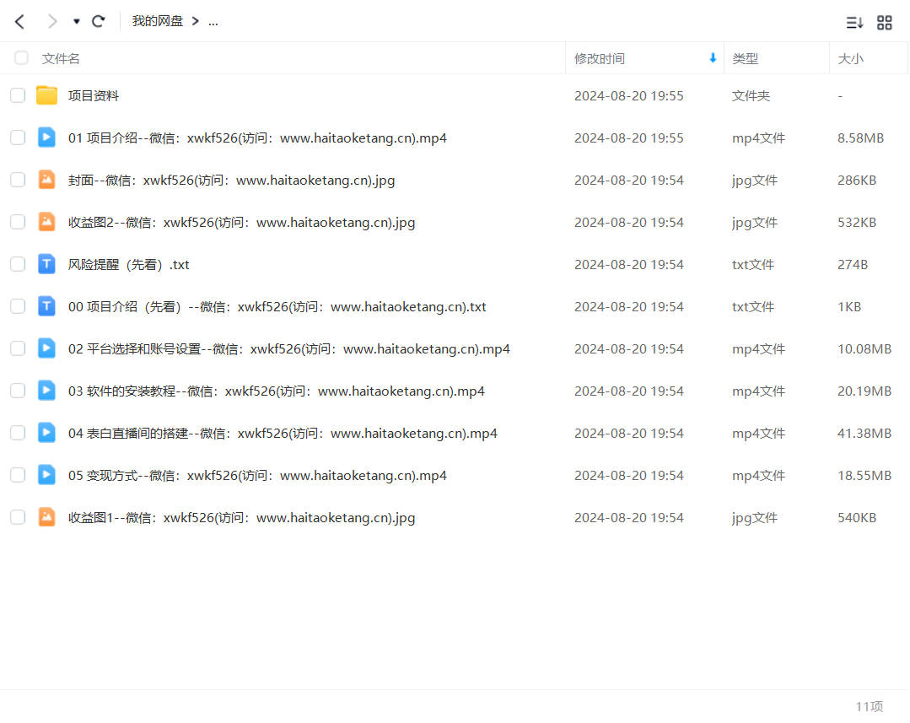Click image icon of 收益图2 jpg
This screenshot has height=723, width=910.
point(46,222)
